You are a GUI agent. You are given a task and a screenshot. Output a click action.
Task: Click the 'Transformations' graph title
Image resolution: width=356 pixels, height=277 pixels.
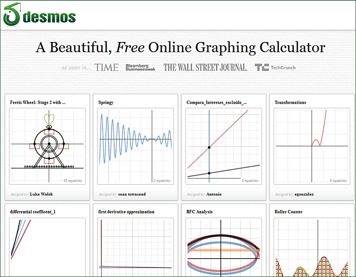[290, 102]
